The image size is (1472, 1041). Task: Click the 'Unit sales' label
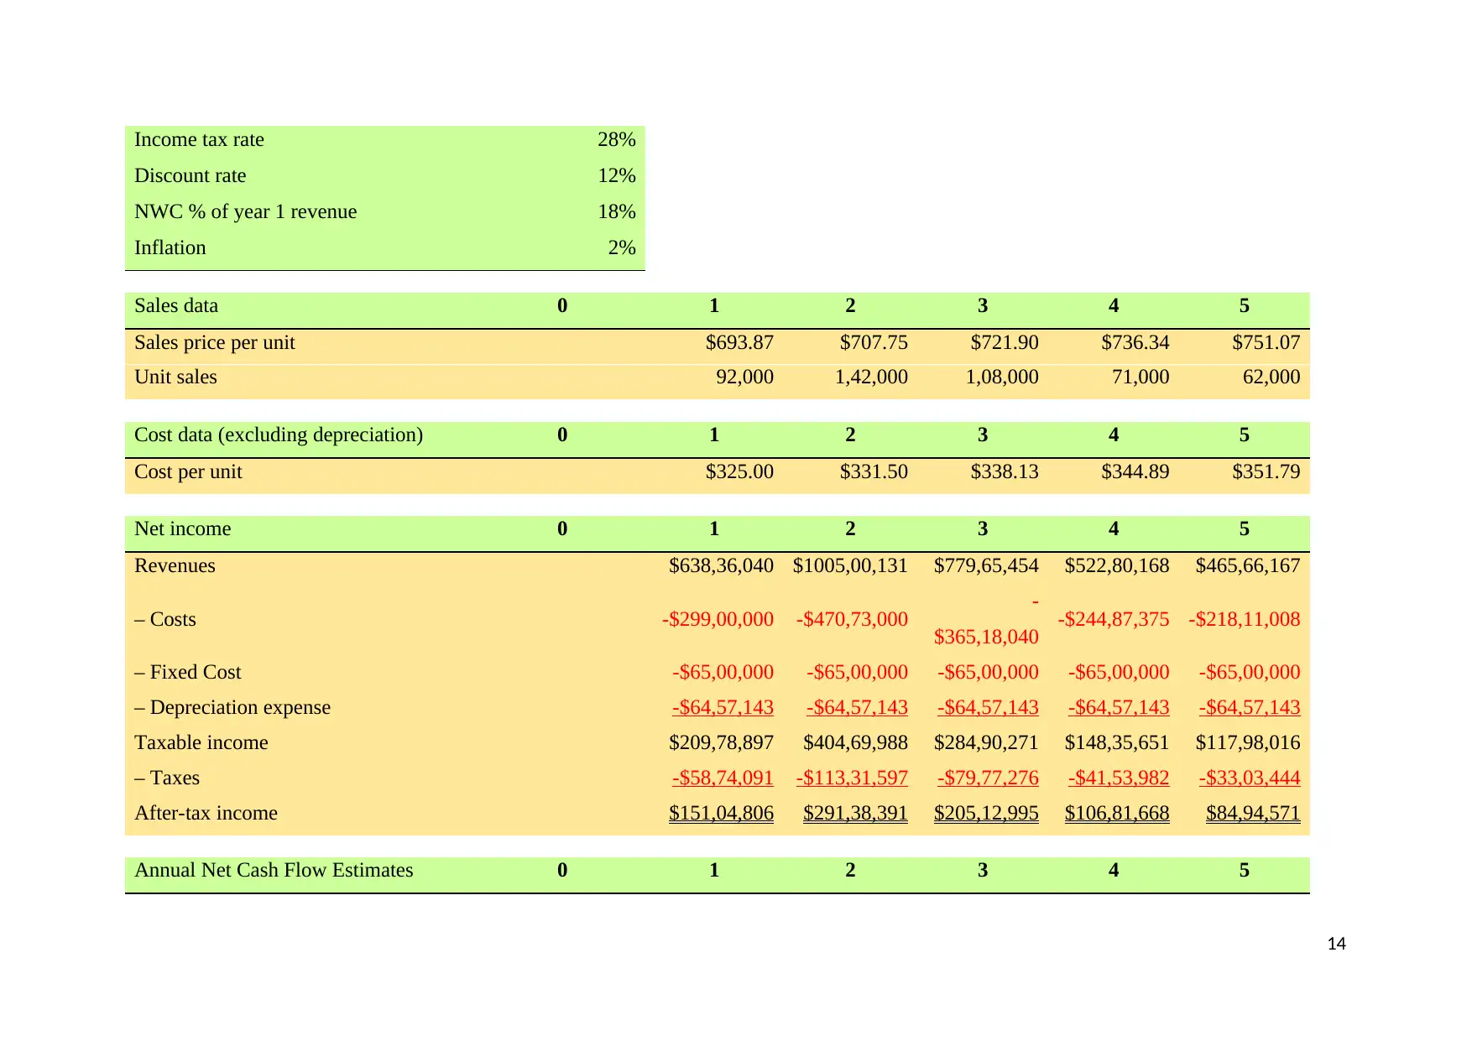(x=175, y=377)
